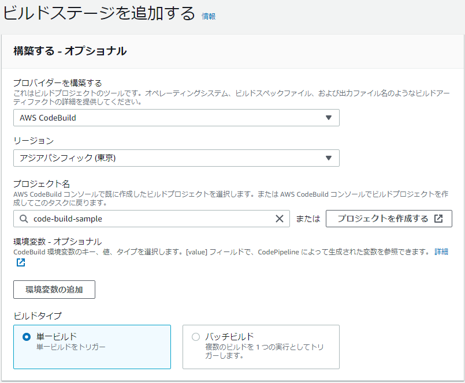Click the external-link icon below the 詳細 link

[20, 262]
